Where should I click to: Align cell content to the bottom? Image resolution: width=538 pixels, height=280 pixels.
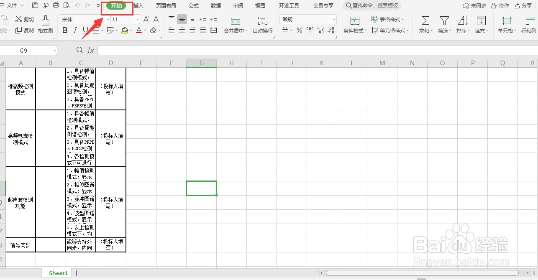click(192, 19)
